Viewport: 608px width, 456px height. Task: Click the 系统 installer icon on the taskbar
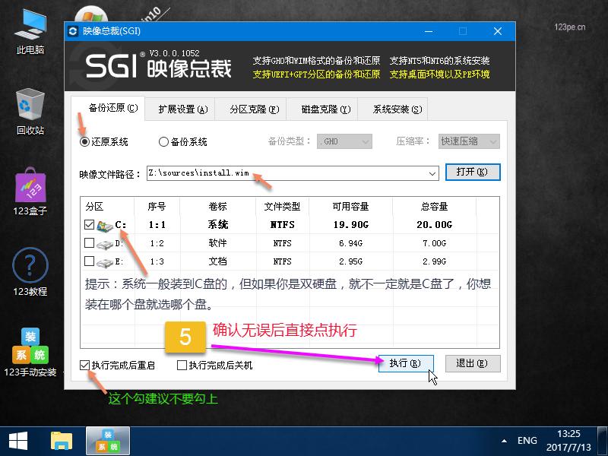(107, 441)
